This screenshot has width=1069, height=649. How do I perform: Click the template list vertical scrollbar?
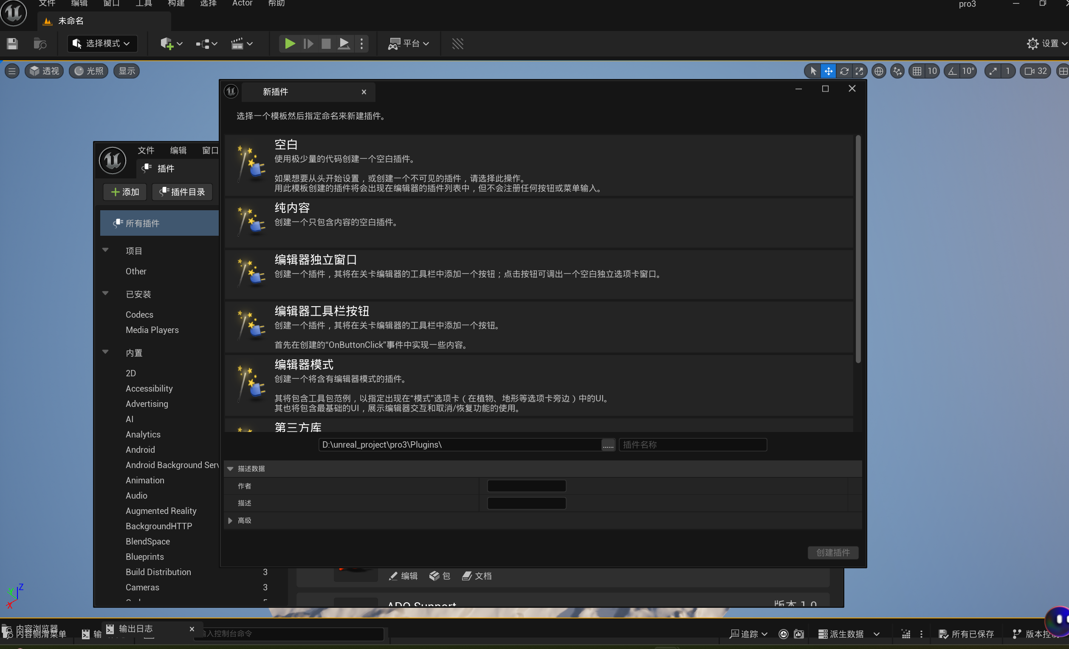[x=858, y=249]
